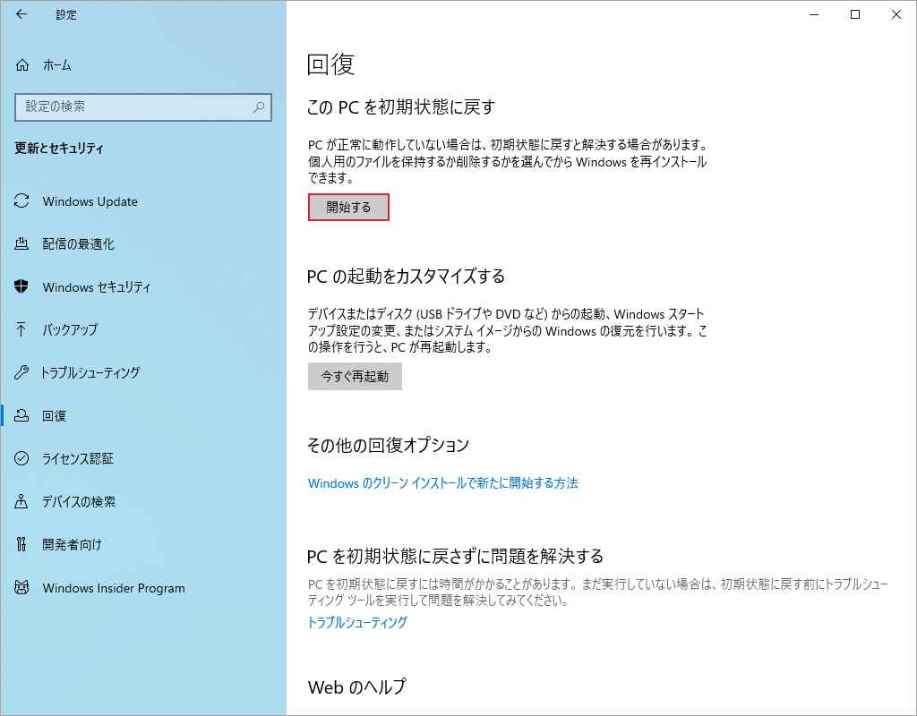Screen dimensions: 917x716
Task: Click the Windows セキュリティ shield icon
Action: coord(23,287)
